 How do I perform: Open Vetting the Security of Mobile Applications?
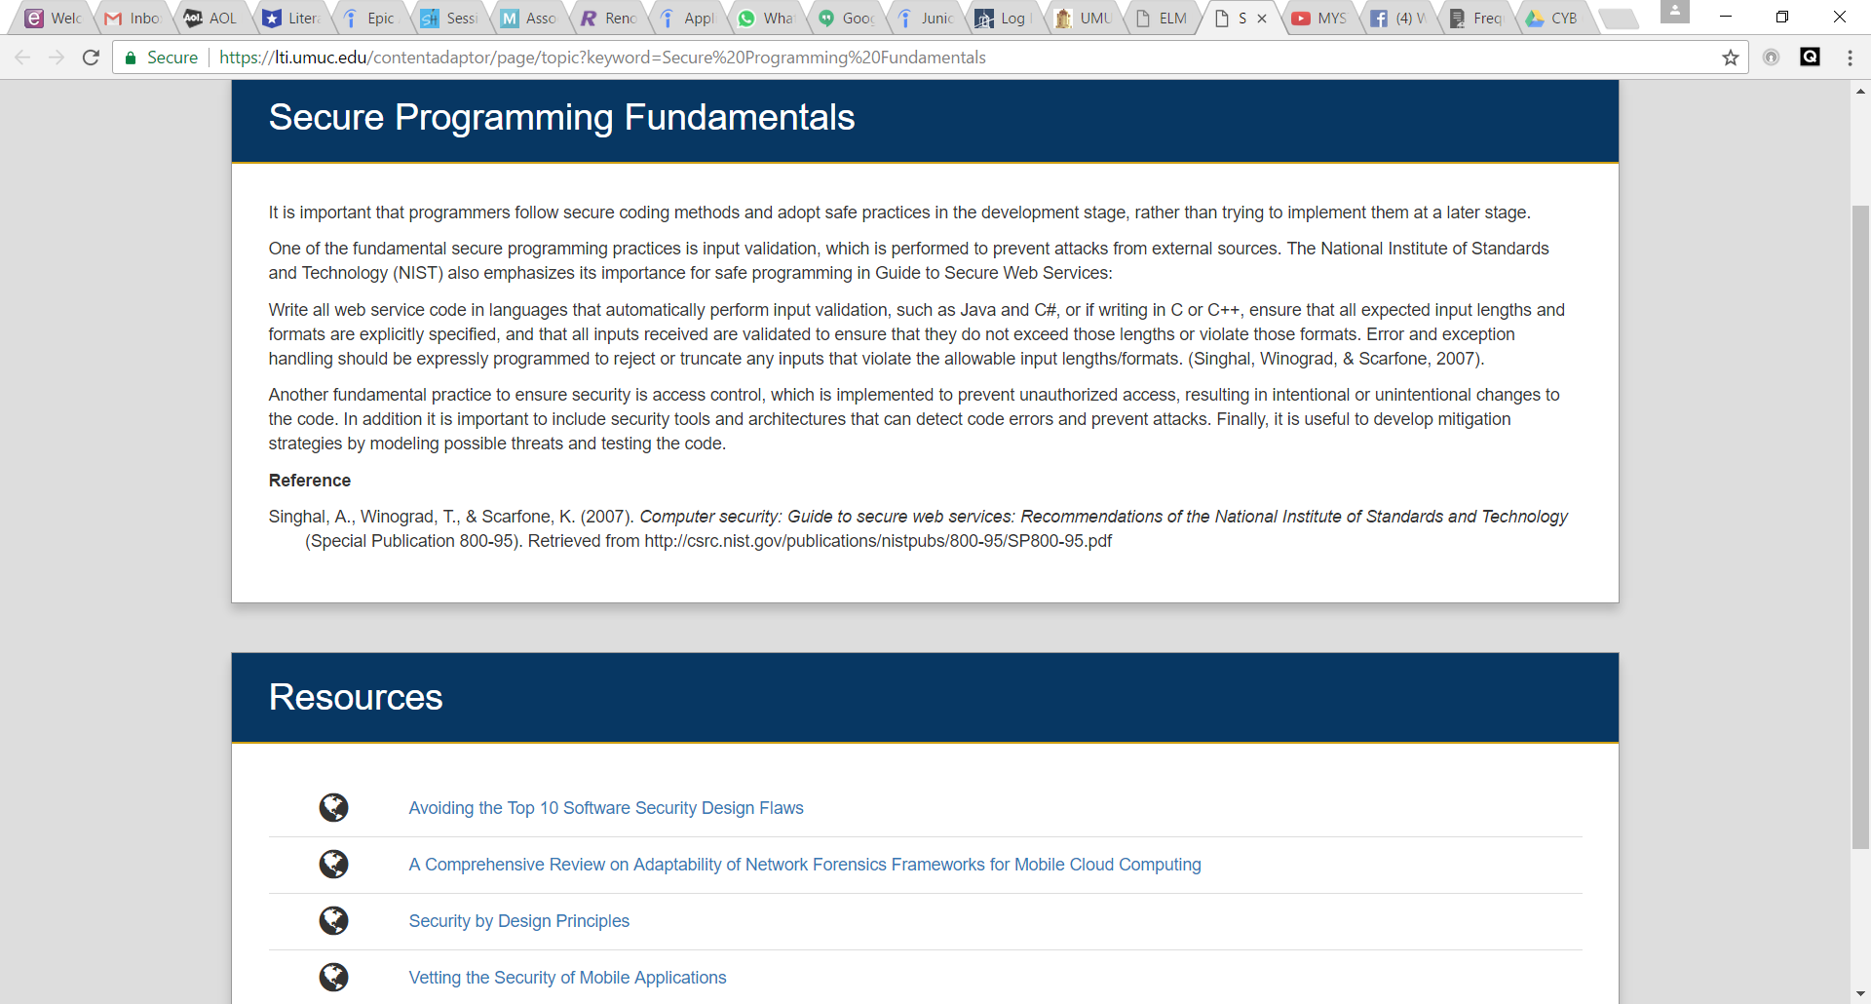(x=567, y=978)
